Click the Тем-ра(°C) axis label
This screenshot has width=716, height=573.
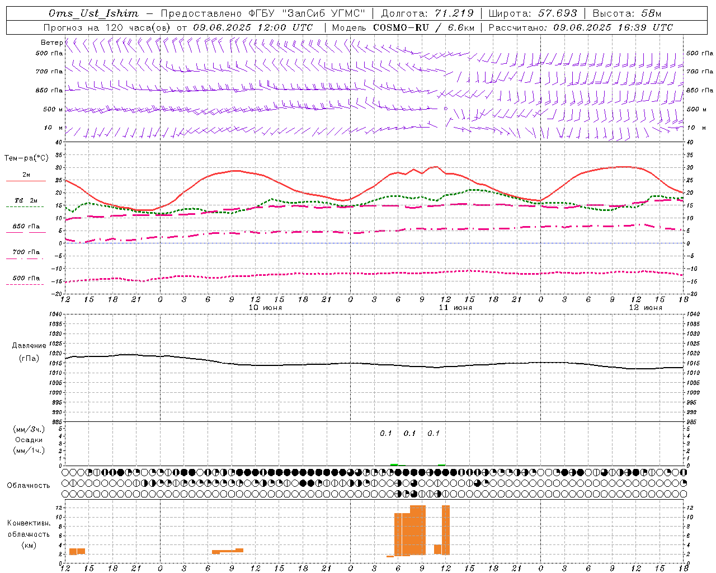(26, 158)
